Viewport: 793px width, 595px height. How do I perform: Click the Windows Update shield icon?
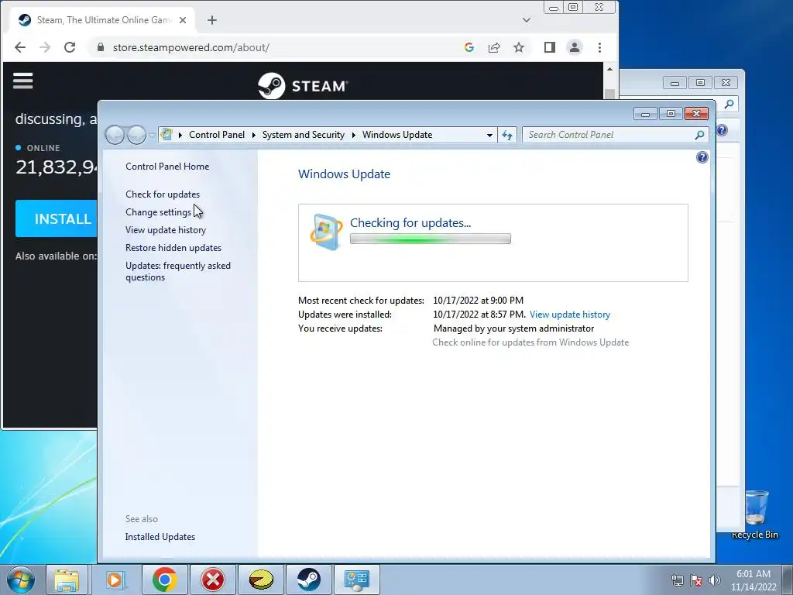click(x=326, y=232)
